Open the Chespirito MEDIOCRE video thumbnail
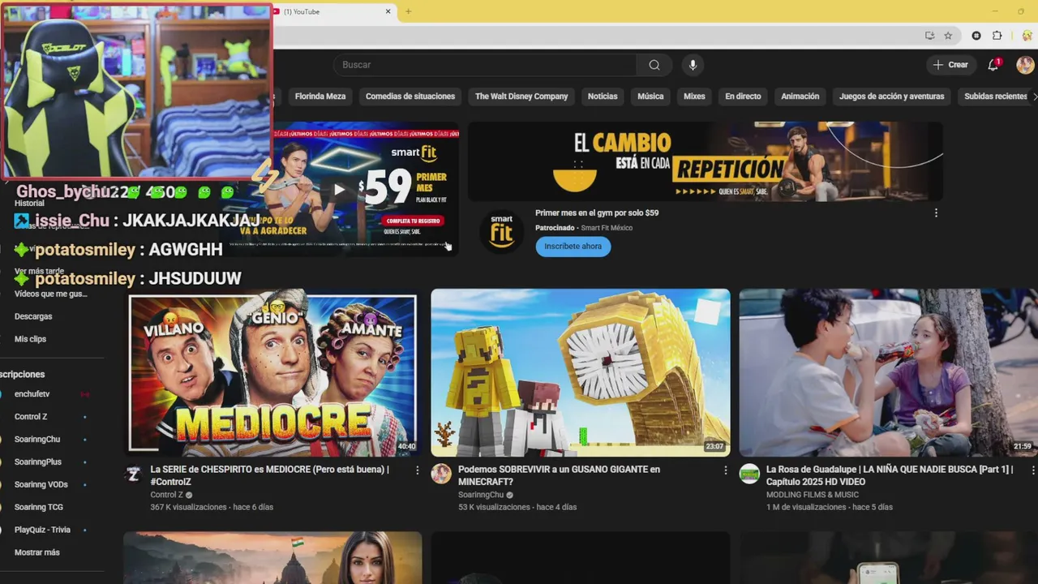Image resolution: width=1038 pixels, height=584 pixels. click(272, 373)
